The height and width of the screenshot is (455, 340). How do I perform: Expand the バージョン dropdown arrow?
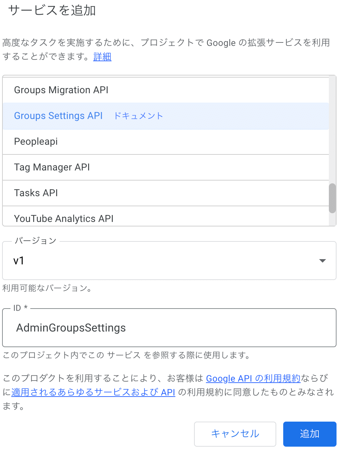tap(323, 261)
